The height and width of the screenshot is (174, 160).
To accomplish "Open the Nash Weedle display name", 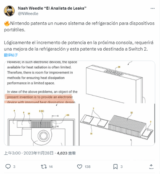I will point(52,8).
